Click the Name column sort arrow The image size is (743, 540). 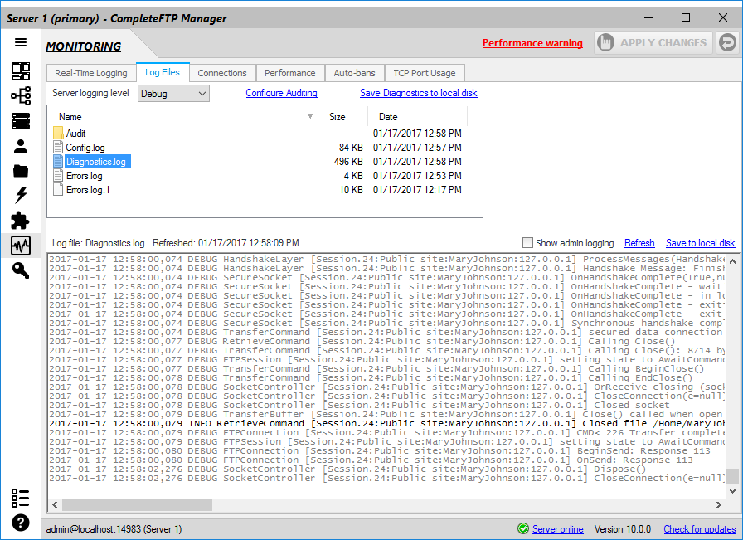(x=310, y=116)
